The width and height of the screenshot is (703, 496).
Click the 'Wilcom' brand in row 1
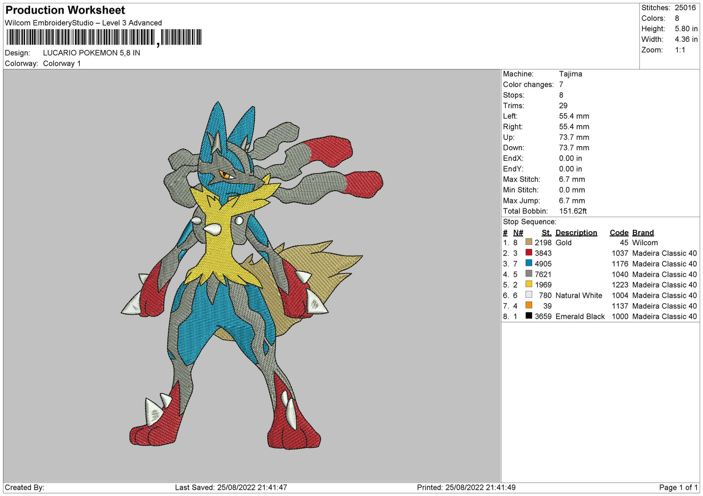645,243
